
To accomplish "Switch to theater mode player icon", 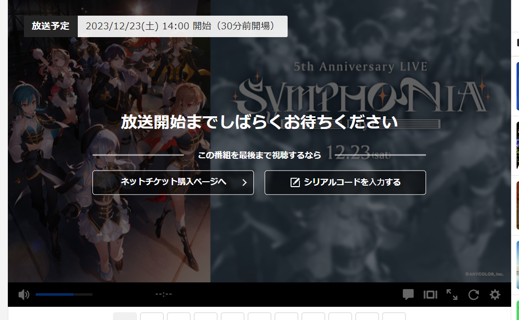I will [x=430, y=295].
